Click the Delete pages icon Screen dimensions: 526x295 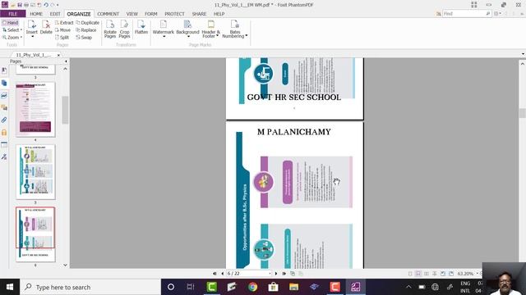[x=46, y=25]
